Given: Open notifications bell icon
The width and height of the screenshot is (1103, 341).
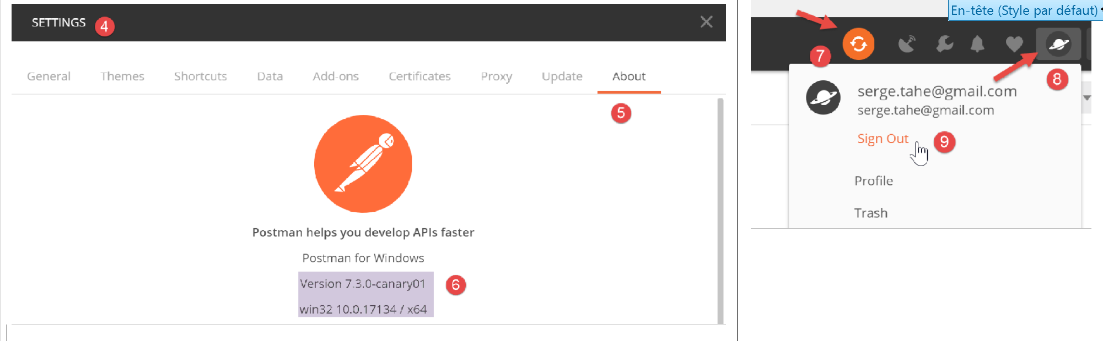Looking at the screenshot, I should (977, 44).
